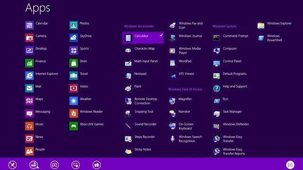Click the open file location button
The width and height of the screenshot is (303, 170).
(x=97, y=165)
